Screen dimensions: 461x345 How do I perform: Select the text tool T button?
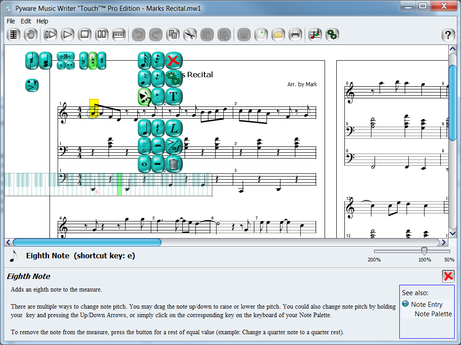pos(173,96)
